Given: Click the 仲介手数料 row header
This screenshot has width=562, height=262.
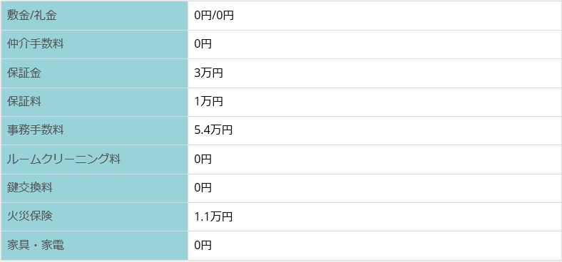Looking at the screenshot, I should point(94,44).
